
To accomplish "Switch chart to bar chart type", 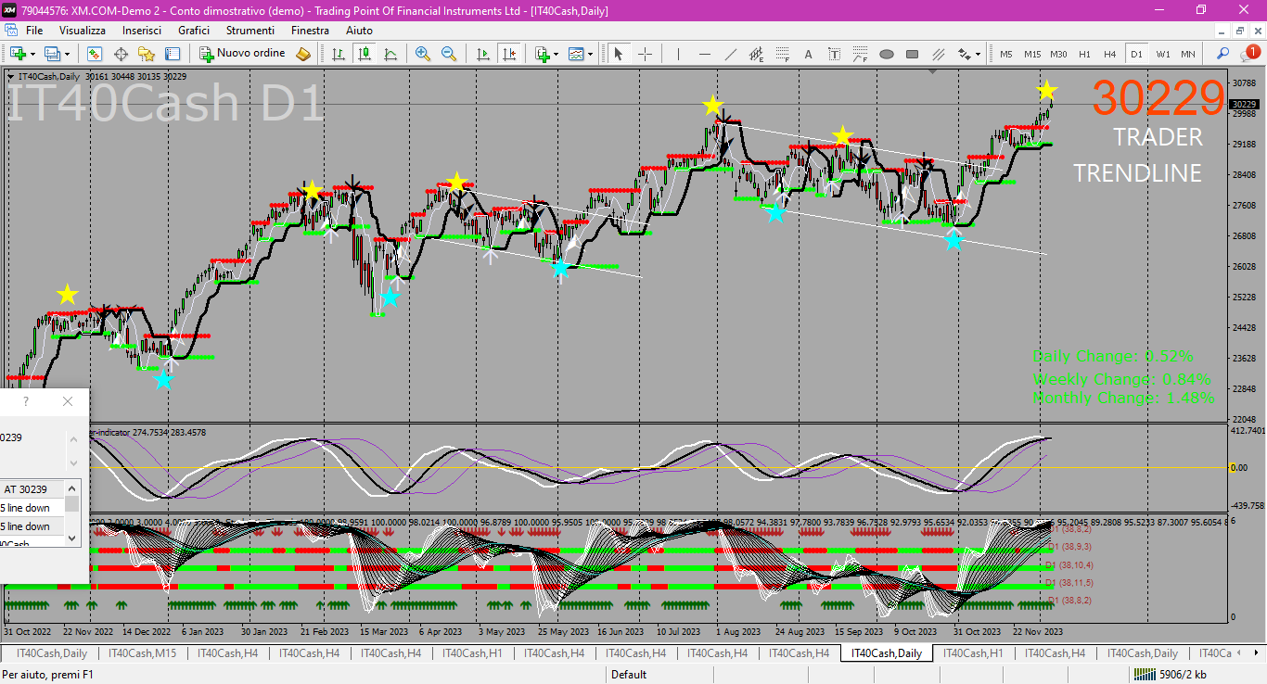I will [x=339, y=54].
